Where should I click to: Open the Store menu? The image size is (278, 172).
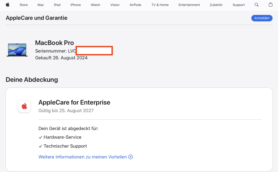coord(24,5)
